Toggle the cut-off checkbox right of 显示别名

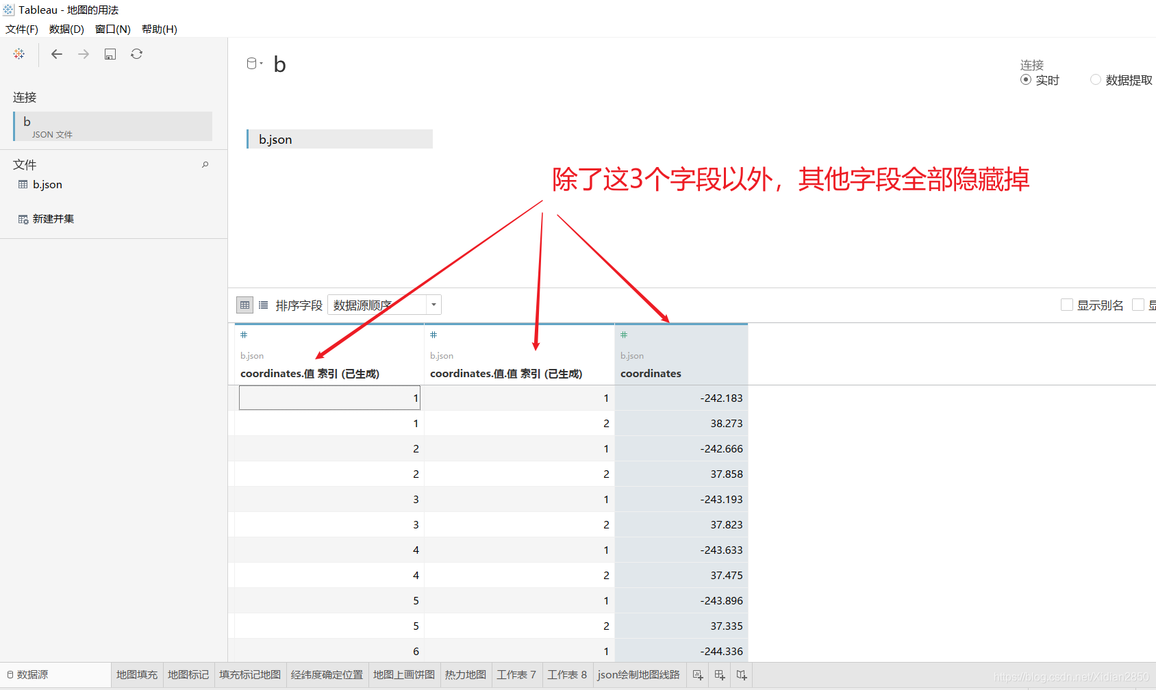pyautogui.click(x=1138, y=305)
